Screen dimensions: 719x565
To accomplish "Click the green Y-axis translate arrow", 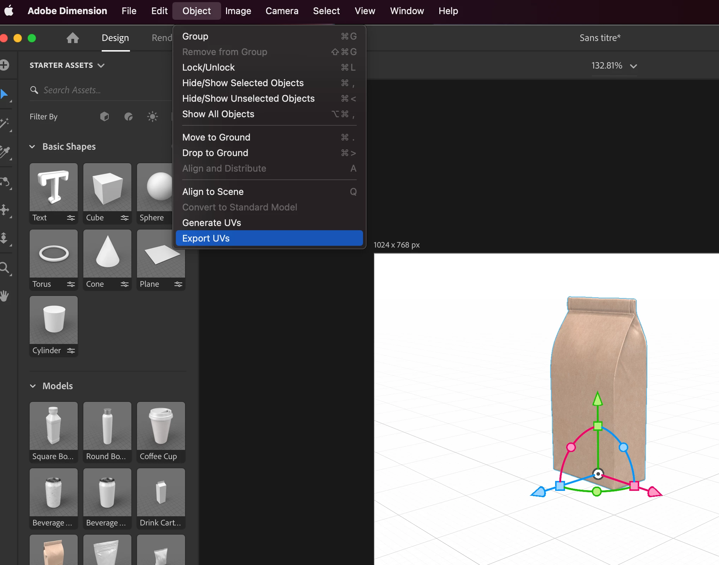I will pyautogui.click(x=598, y=399).
